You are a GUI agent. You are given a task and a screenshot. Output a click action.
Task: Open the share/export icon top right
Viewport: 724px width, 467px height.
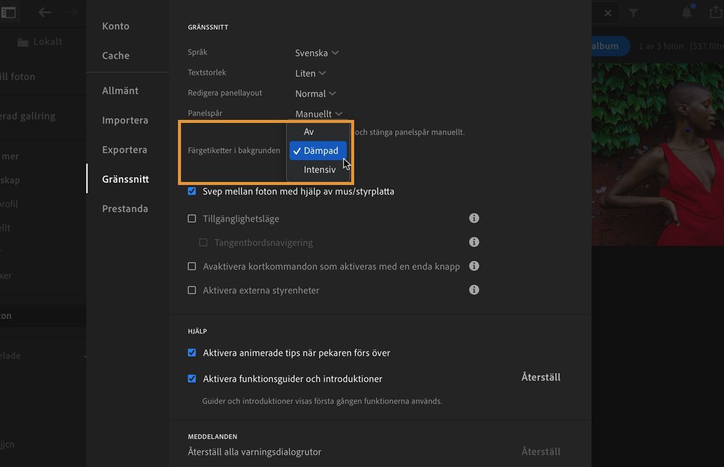714,11
